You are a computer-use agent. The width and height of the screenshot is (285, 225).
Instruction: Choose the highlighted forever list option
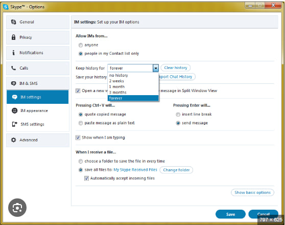133,98
